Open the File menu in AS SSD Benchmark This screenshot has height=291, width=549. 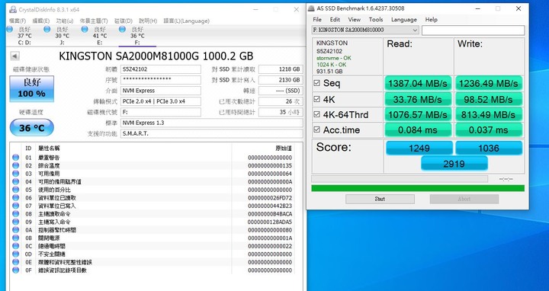(x=317, y=20)
